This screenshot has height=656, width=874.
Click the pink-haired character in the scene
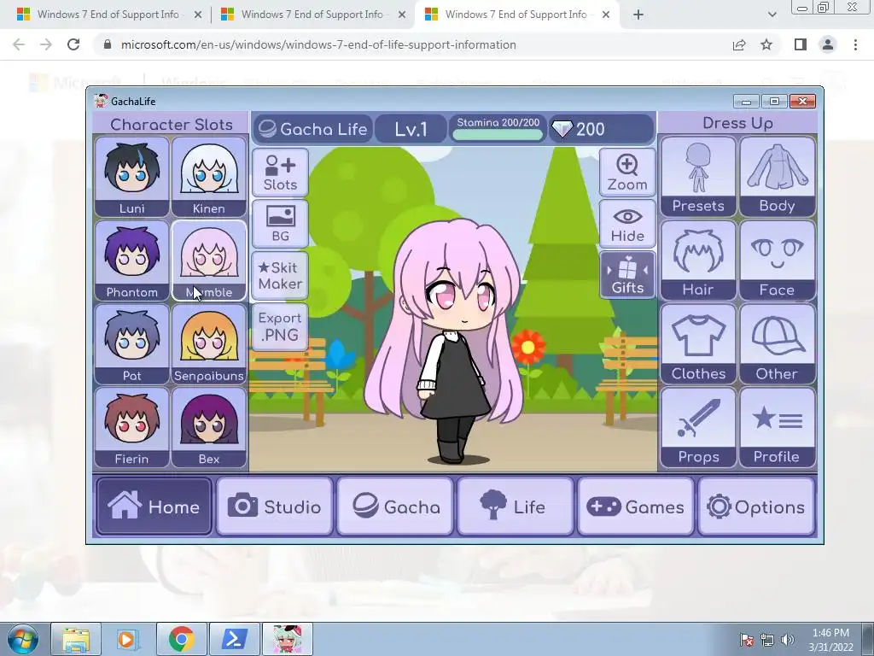point(446,340)
